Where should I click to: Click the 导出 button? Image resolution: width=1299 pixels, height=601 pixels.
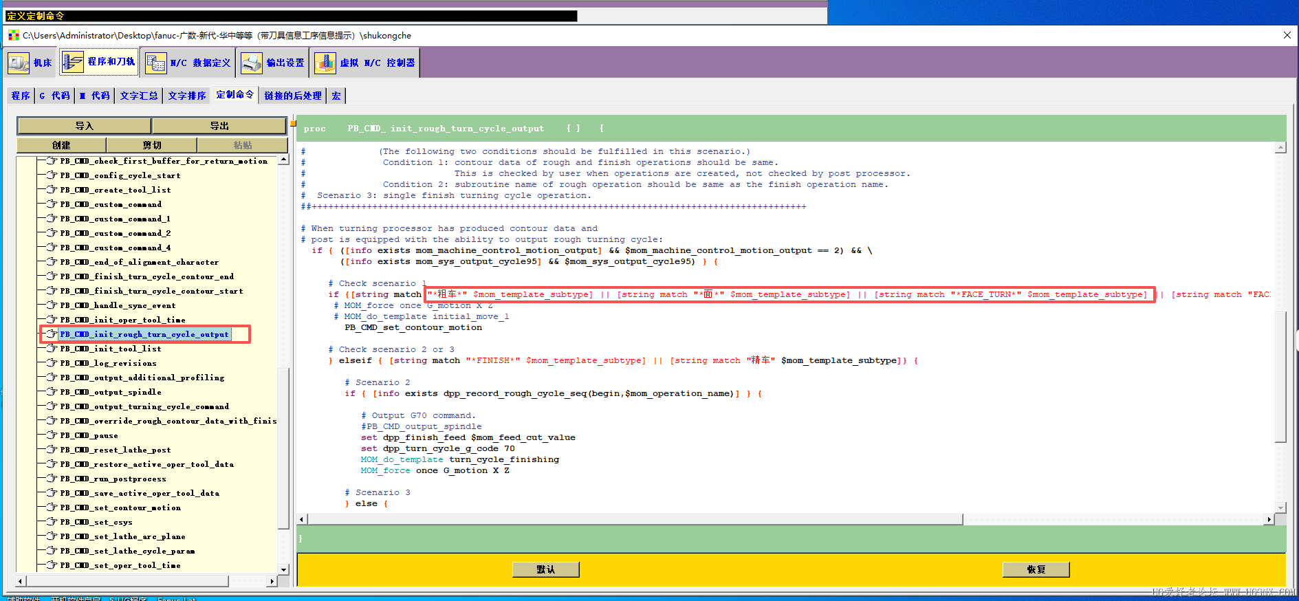pos(219,126)
